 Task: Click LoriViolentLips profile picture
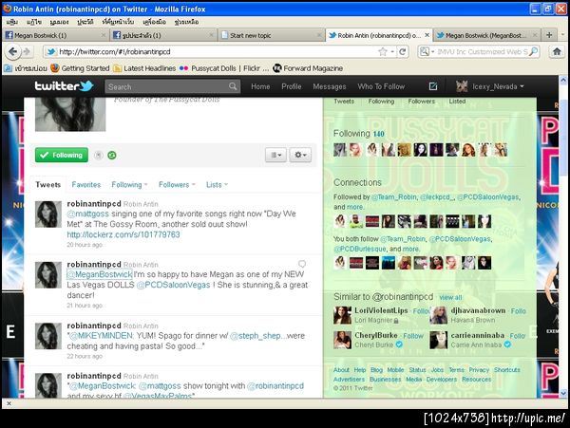[x=342, y=315]
